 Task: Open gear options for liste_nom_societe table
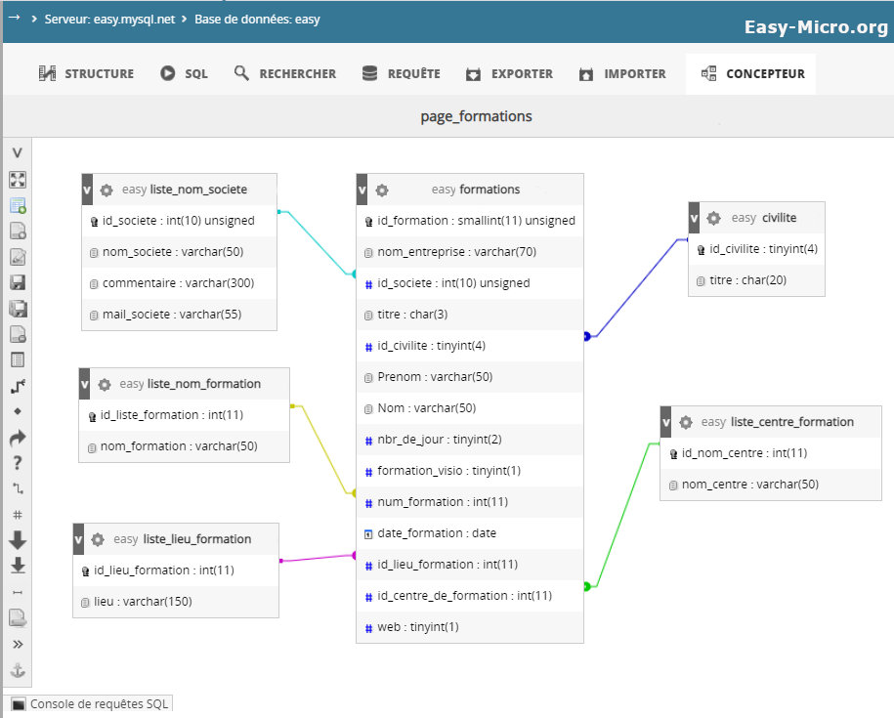coord(106,190)
